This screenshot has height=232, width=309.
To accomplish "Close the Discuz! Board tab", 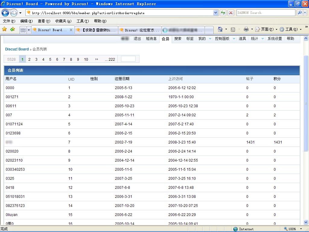I will click(x=71, y=30).
